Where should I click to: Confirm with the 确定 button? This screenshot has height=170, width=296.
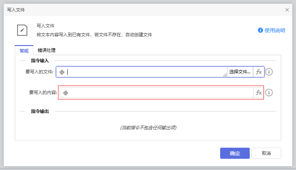(x=235, y=153)
